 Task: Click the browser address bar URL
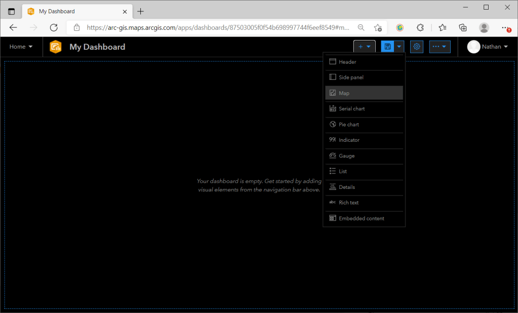click(x=218, y=27)
